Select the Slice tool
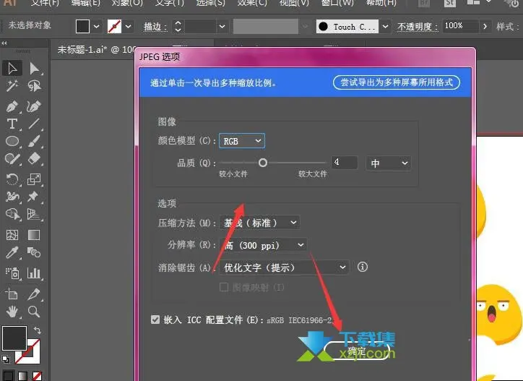 pyautogui.click(x=34, y=294)
